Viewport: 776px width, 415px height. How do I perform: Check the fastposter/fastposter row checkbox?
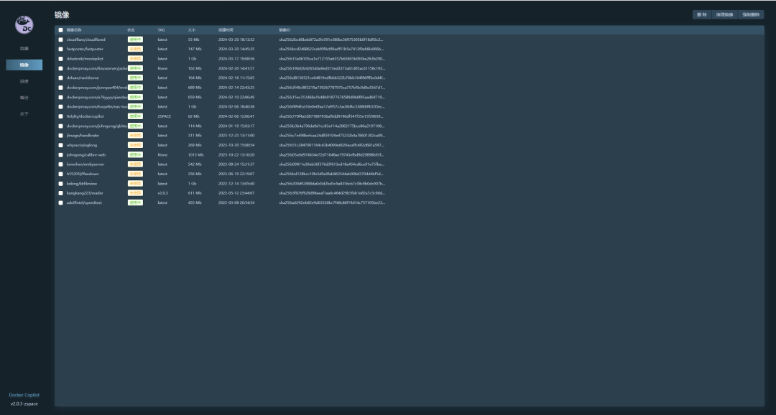point(60,49)
